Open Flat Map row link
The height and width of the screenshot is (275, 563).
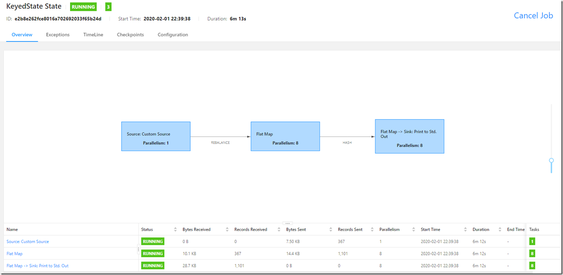point(15,254)
